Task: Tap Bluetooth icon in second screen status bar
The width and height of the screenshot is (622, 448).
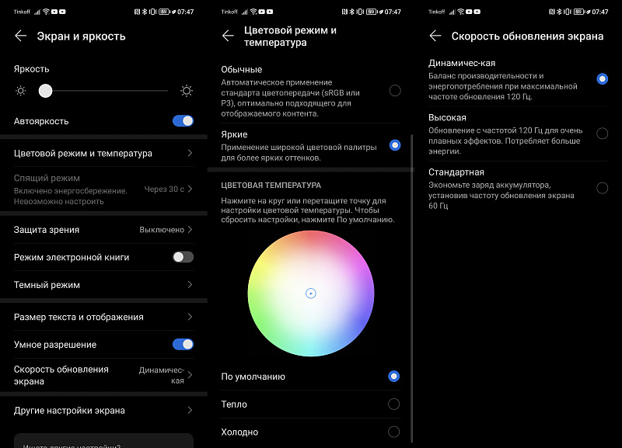Action: point(352,12)
